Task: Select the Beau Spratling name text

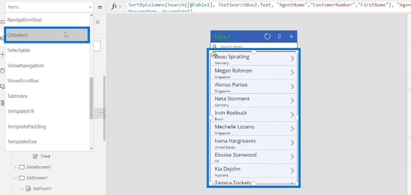Action: [232, 57]
